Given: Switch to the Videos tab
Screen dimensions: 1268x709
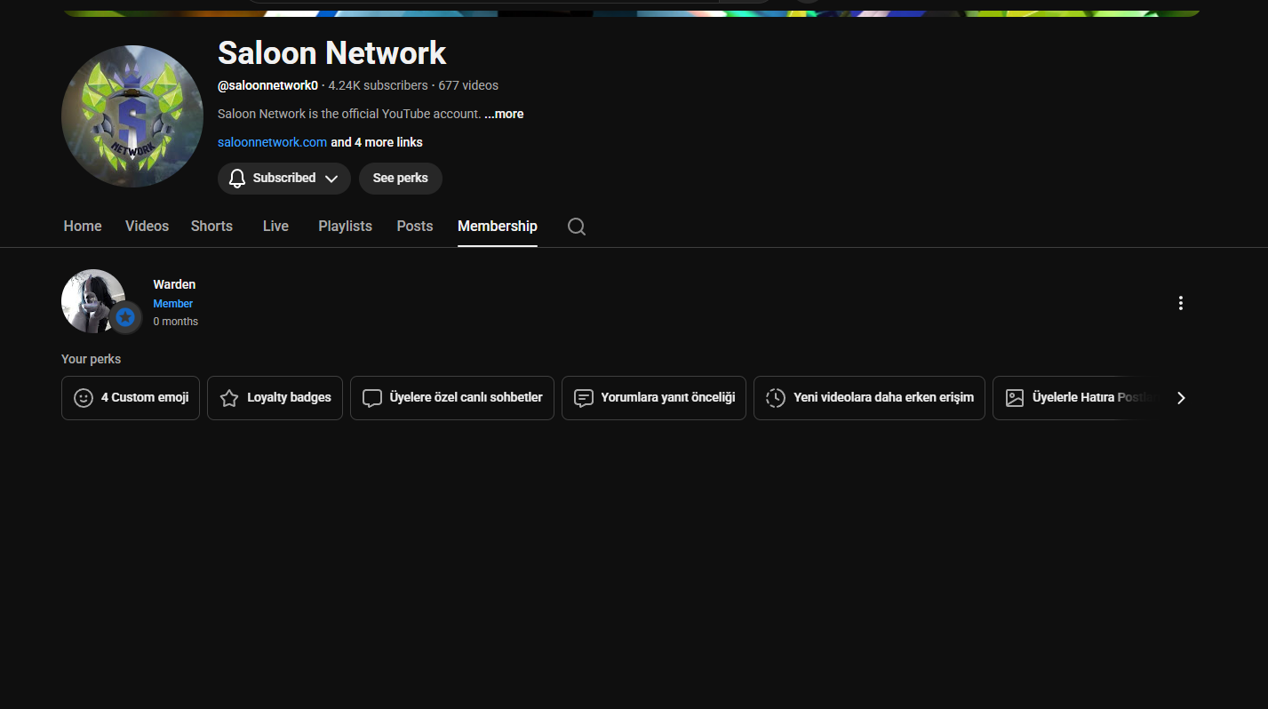Looking at the screenshot, I should 147,226.
